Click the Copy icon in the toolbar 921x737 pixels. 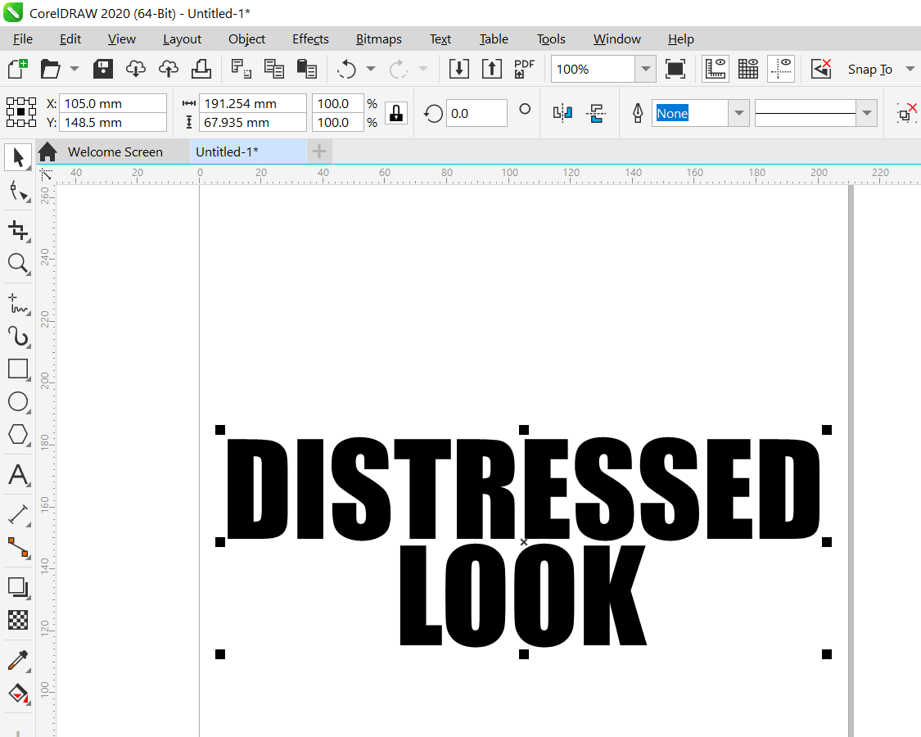point(273,69)
